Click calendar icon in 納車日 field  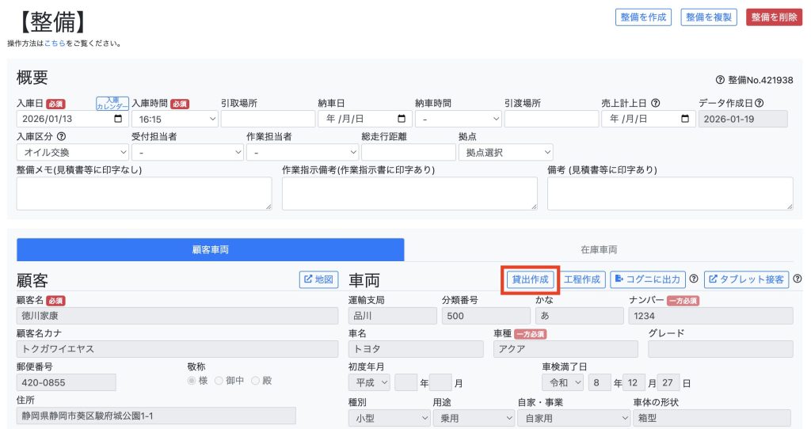(x=402, y=119)
